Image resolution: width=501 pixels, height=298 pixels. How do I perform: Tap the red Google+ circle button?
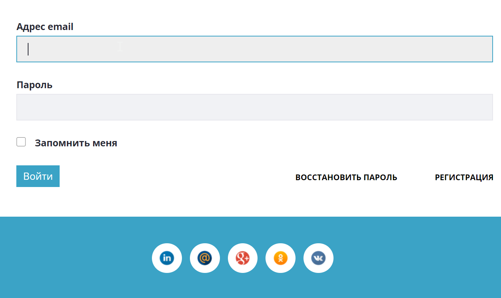243,258
